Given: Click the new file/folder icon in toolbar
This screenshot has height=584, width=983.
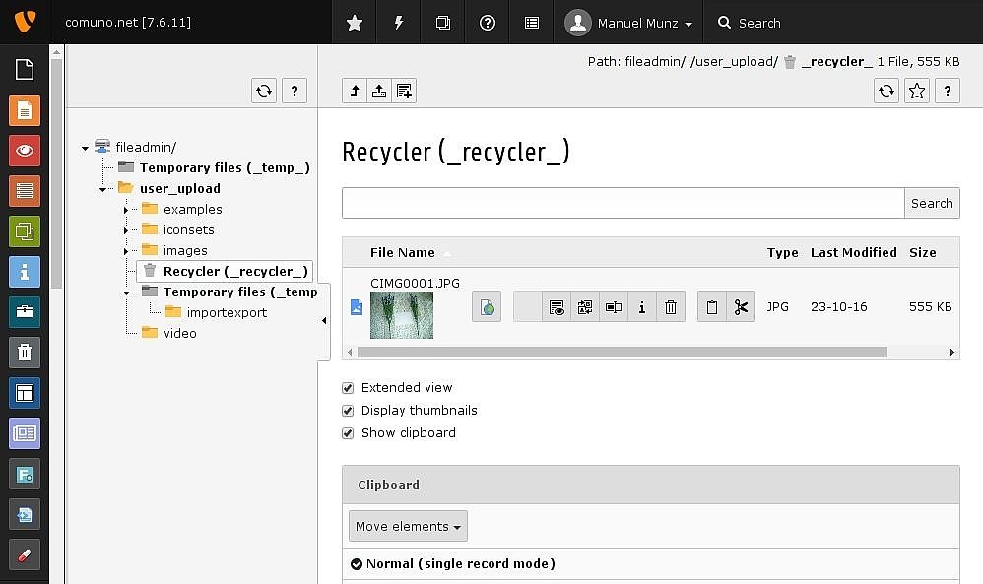Looking at the screenshot, I should pos(404,92).
